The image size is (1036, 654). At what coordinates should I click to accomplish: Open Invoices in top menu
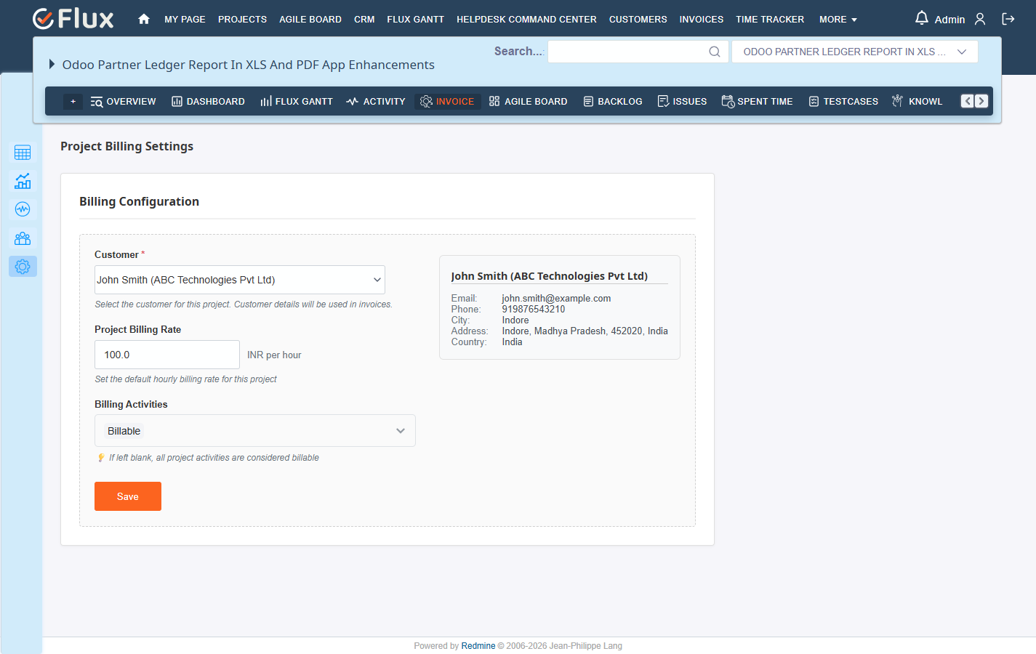(x=701, y=20)
